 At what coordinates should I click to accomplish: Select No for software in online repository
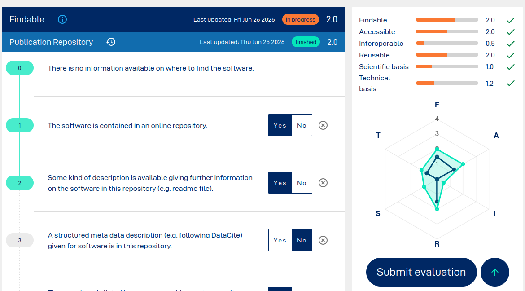(x=302, y=125)
